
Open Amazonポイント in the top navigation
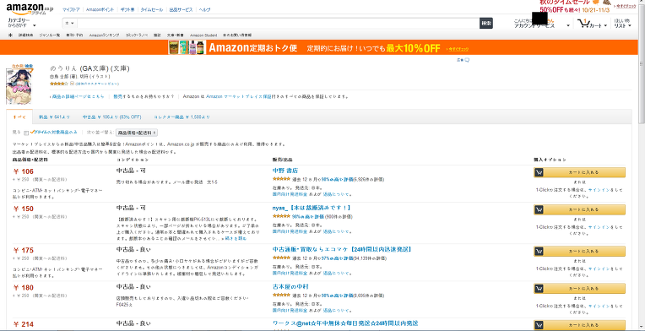click(x=99, y=9)
